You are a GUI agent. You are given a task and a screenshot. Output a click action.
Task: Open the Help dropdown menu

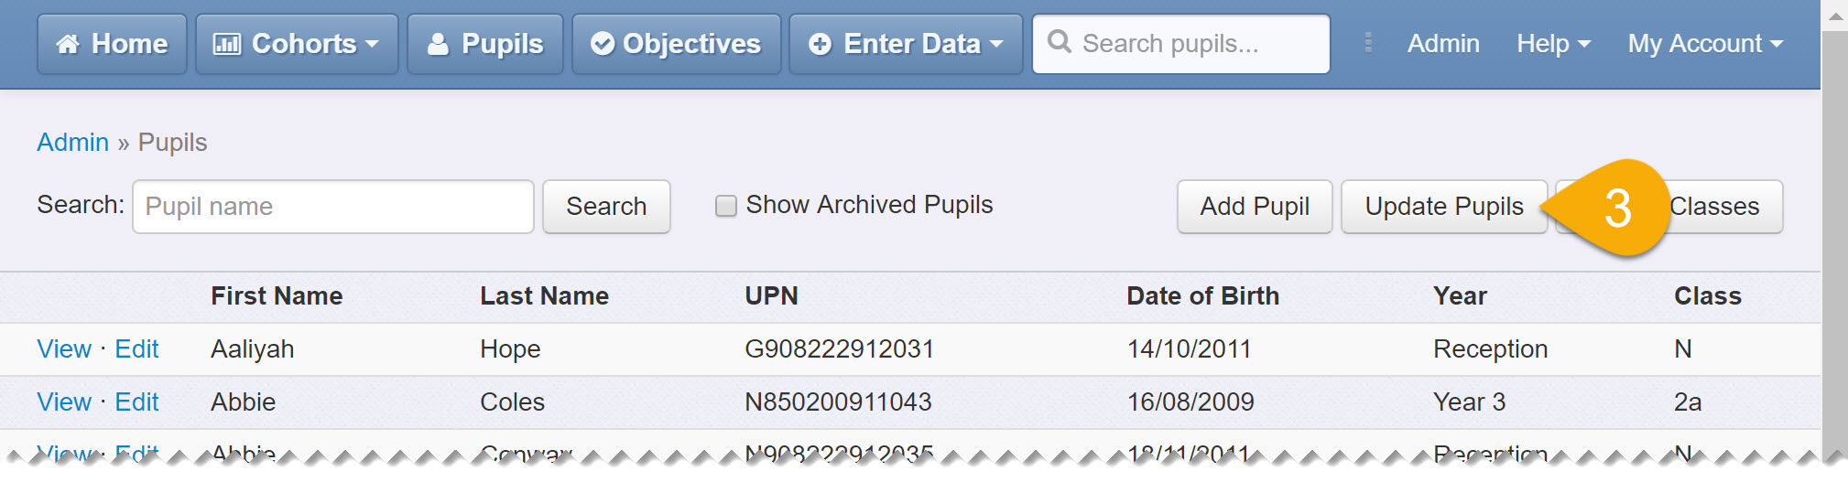1553,43
